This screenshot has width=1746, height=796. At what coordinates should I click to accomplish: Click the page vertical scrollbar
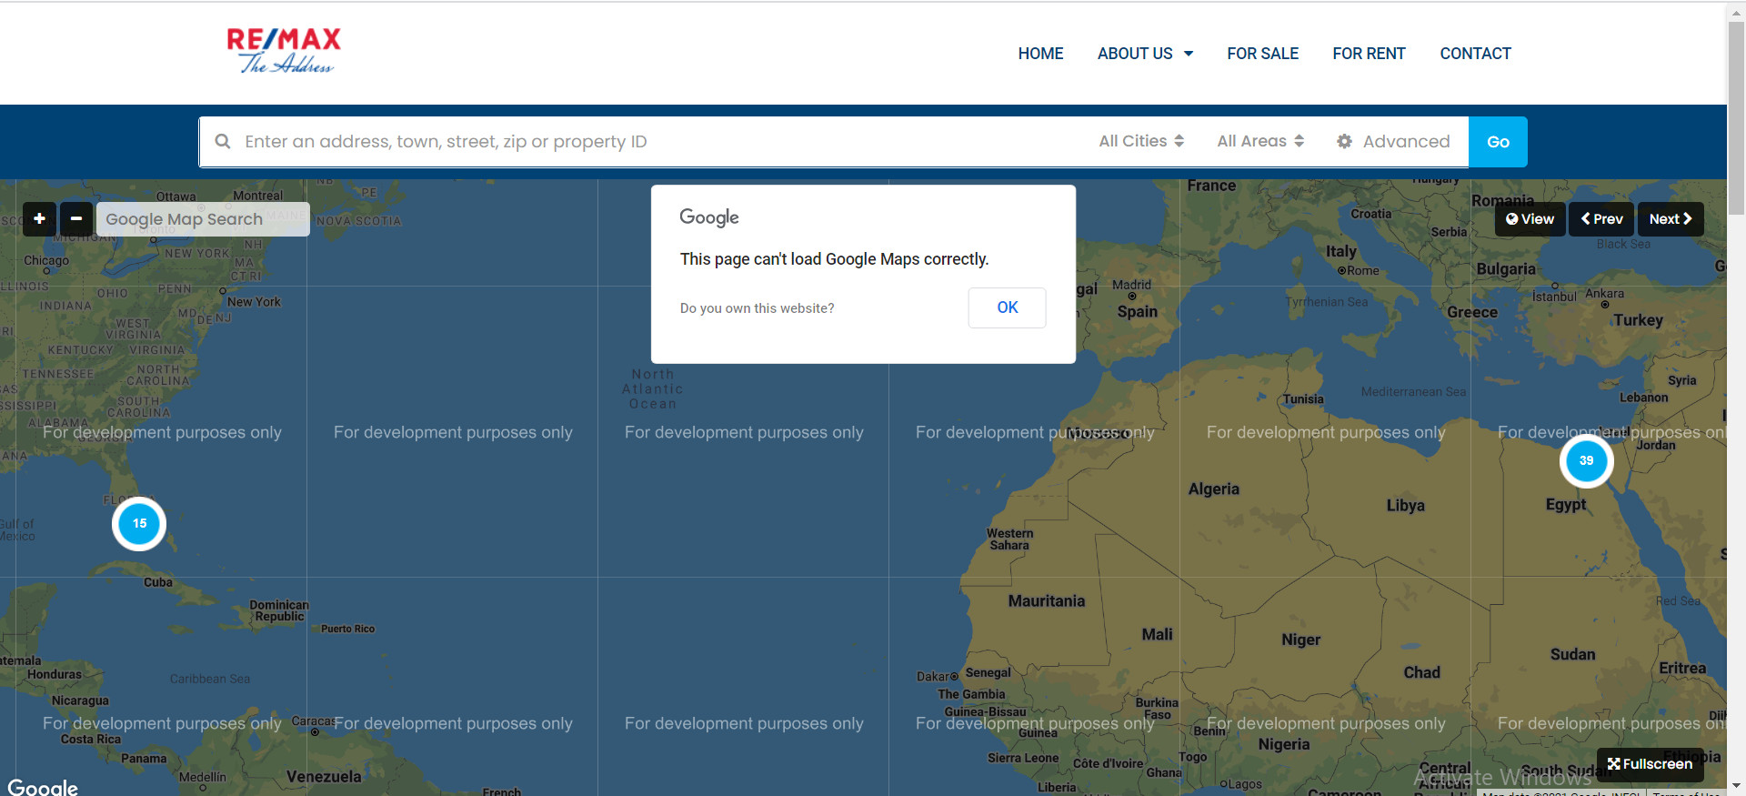[1736, 116]
